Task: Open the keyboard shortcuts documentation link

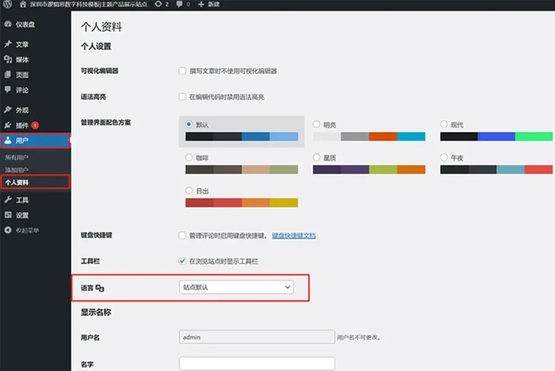Action: click(x=293, y=235)
